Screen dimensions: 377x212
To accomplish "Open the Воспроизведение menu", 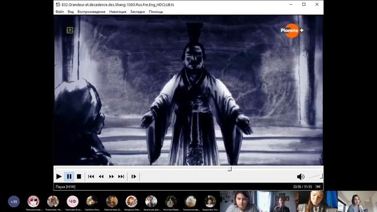I will 91,12.
